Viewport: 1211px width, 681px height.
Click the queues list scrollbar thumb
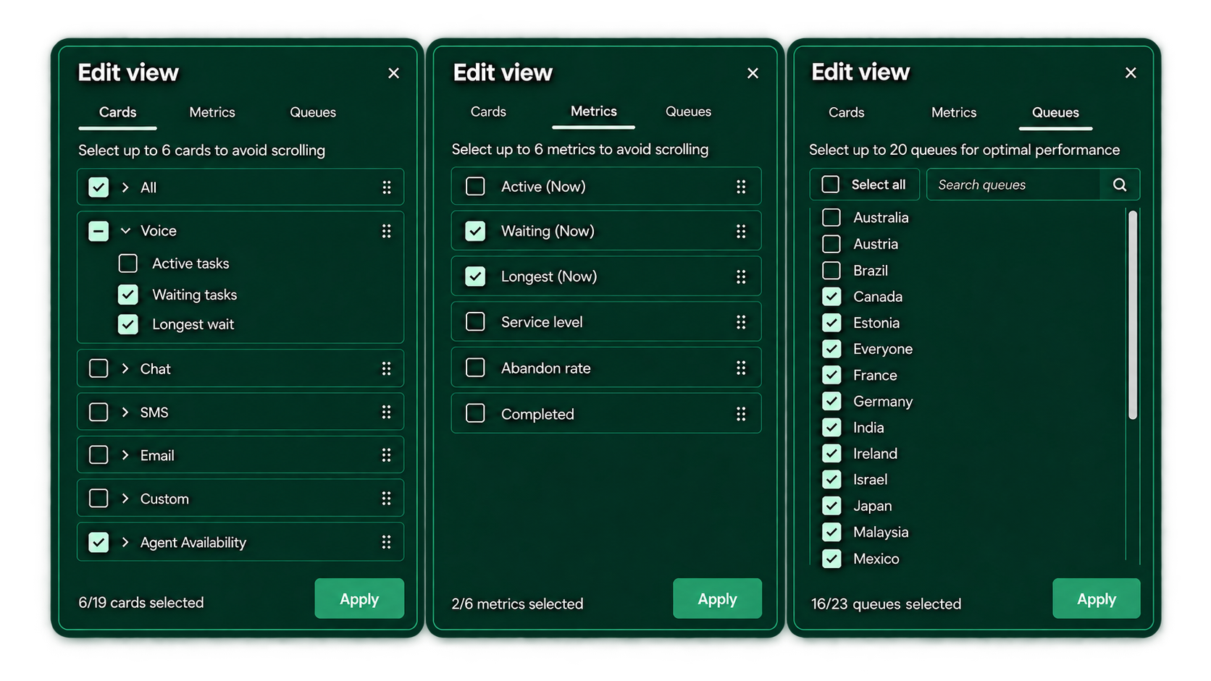pyautogui.click(x=1133, y=315)
